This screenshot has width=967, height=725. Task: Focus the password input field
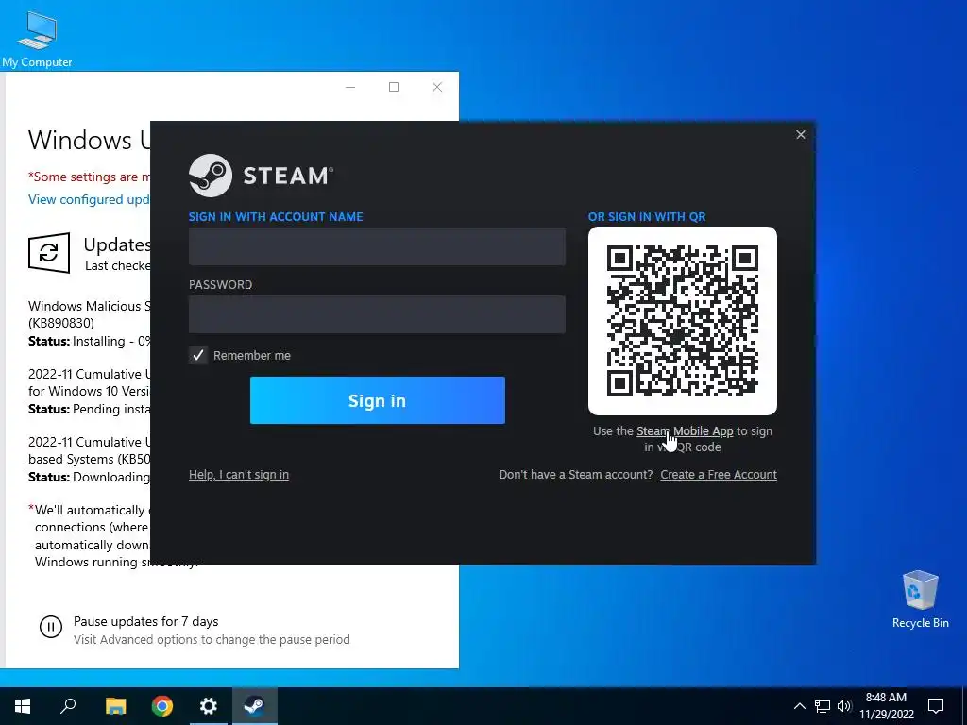coord(377,314)
